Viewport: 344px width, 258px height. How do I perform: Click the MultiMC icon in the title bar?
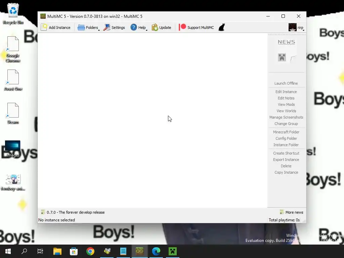(x=43, y=16)
